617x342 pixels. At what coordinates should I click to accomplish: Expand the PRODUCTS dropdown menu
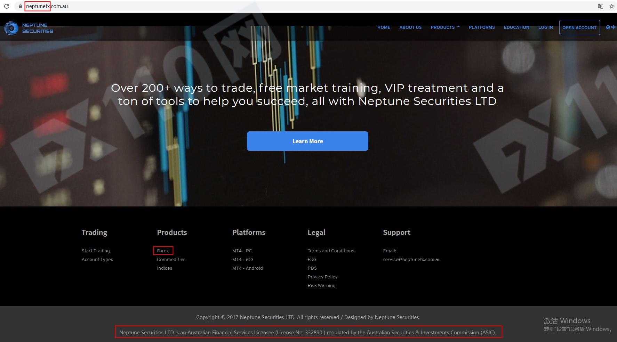(x=445, y=27)
